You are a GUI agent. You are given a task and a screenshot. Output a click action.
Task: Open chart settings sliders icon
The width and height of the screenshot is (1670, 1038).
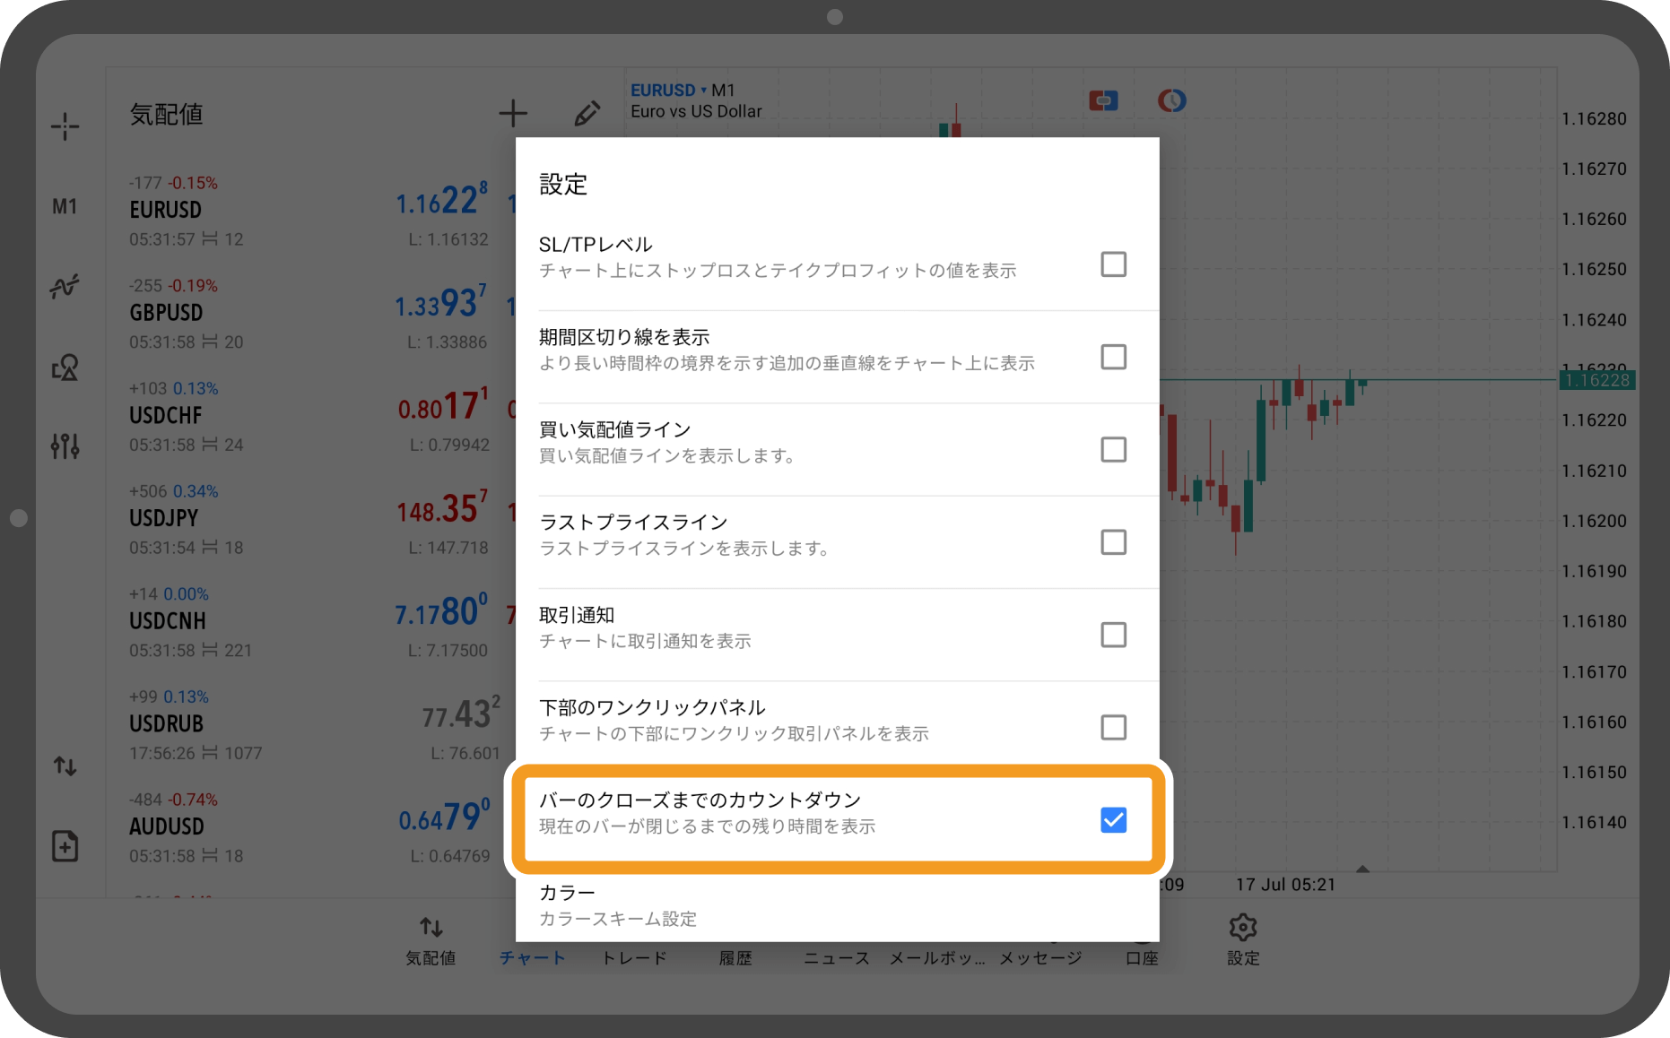pyautogui.click(x=65, y=445)
